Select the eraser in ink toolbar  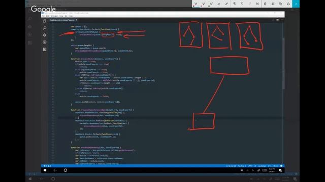tap(219, 4)
